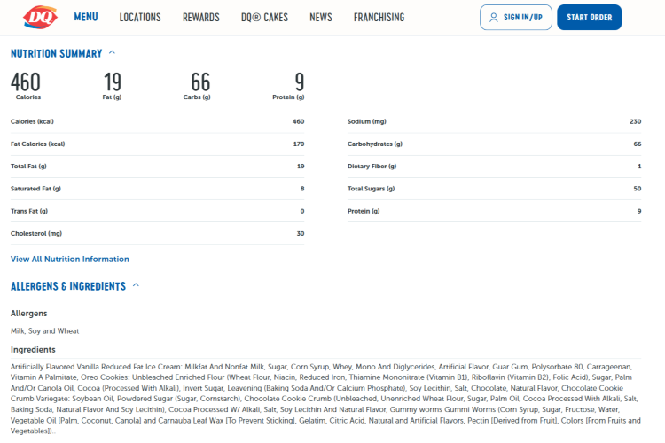Click the Protein (g) table row label
This screenshot has width=665, height=443.
[x=364, y=211]
